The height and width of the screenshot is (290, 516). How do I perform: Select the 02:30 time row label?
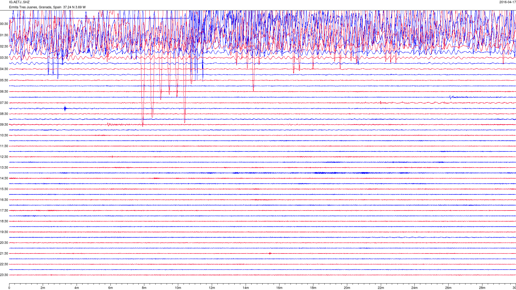pyautogui.click(x=4, y=46)
